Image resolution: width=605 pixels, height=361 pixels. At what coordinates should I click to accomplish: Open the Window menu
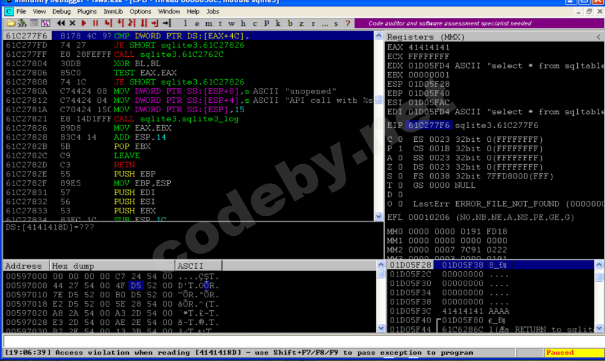(x=169, y=12)
